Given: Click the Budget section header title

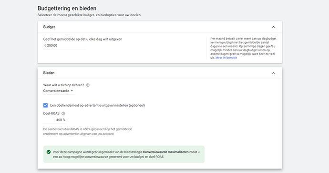Looking at the screenshot, I should tap(49, 27).
